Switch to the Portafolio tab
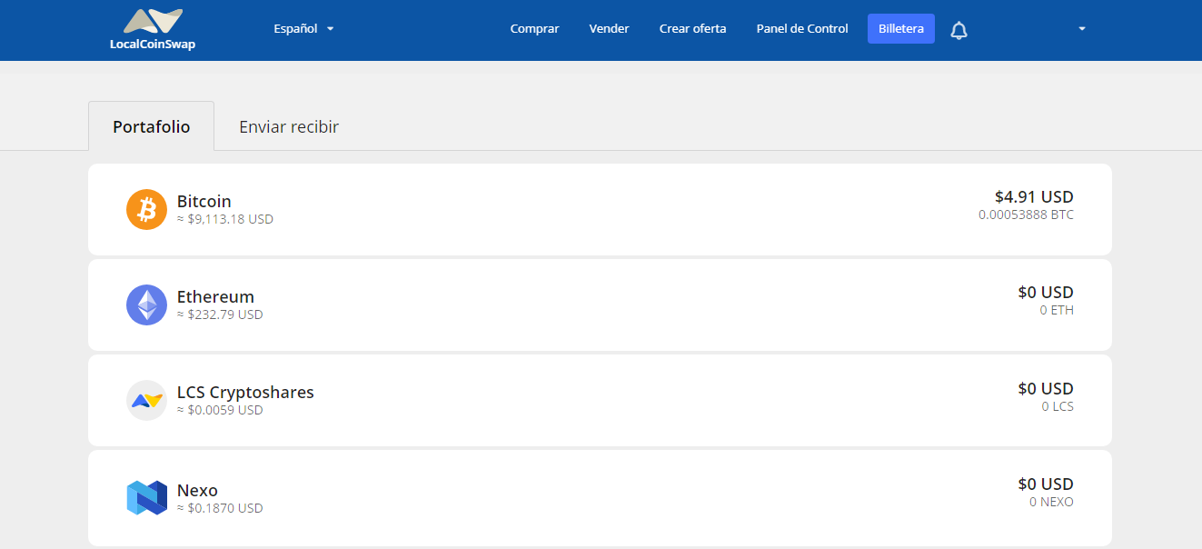The height and width of the screenshot is (549, 1202). pos(152,126)
